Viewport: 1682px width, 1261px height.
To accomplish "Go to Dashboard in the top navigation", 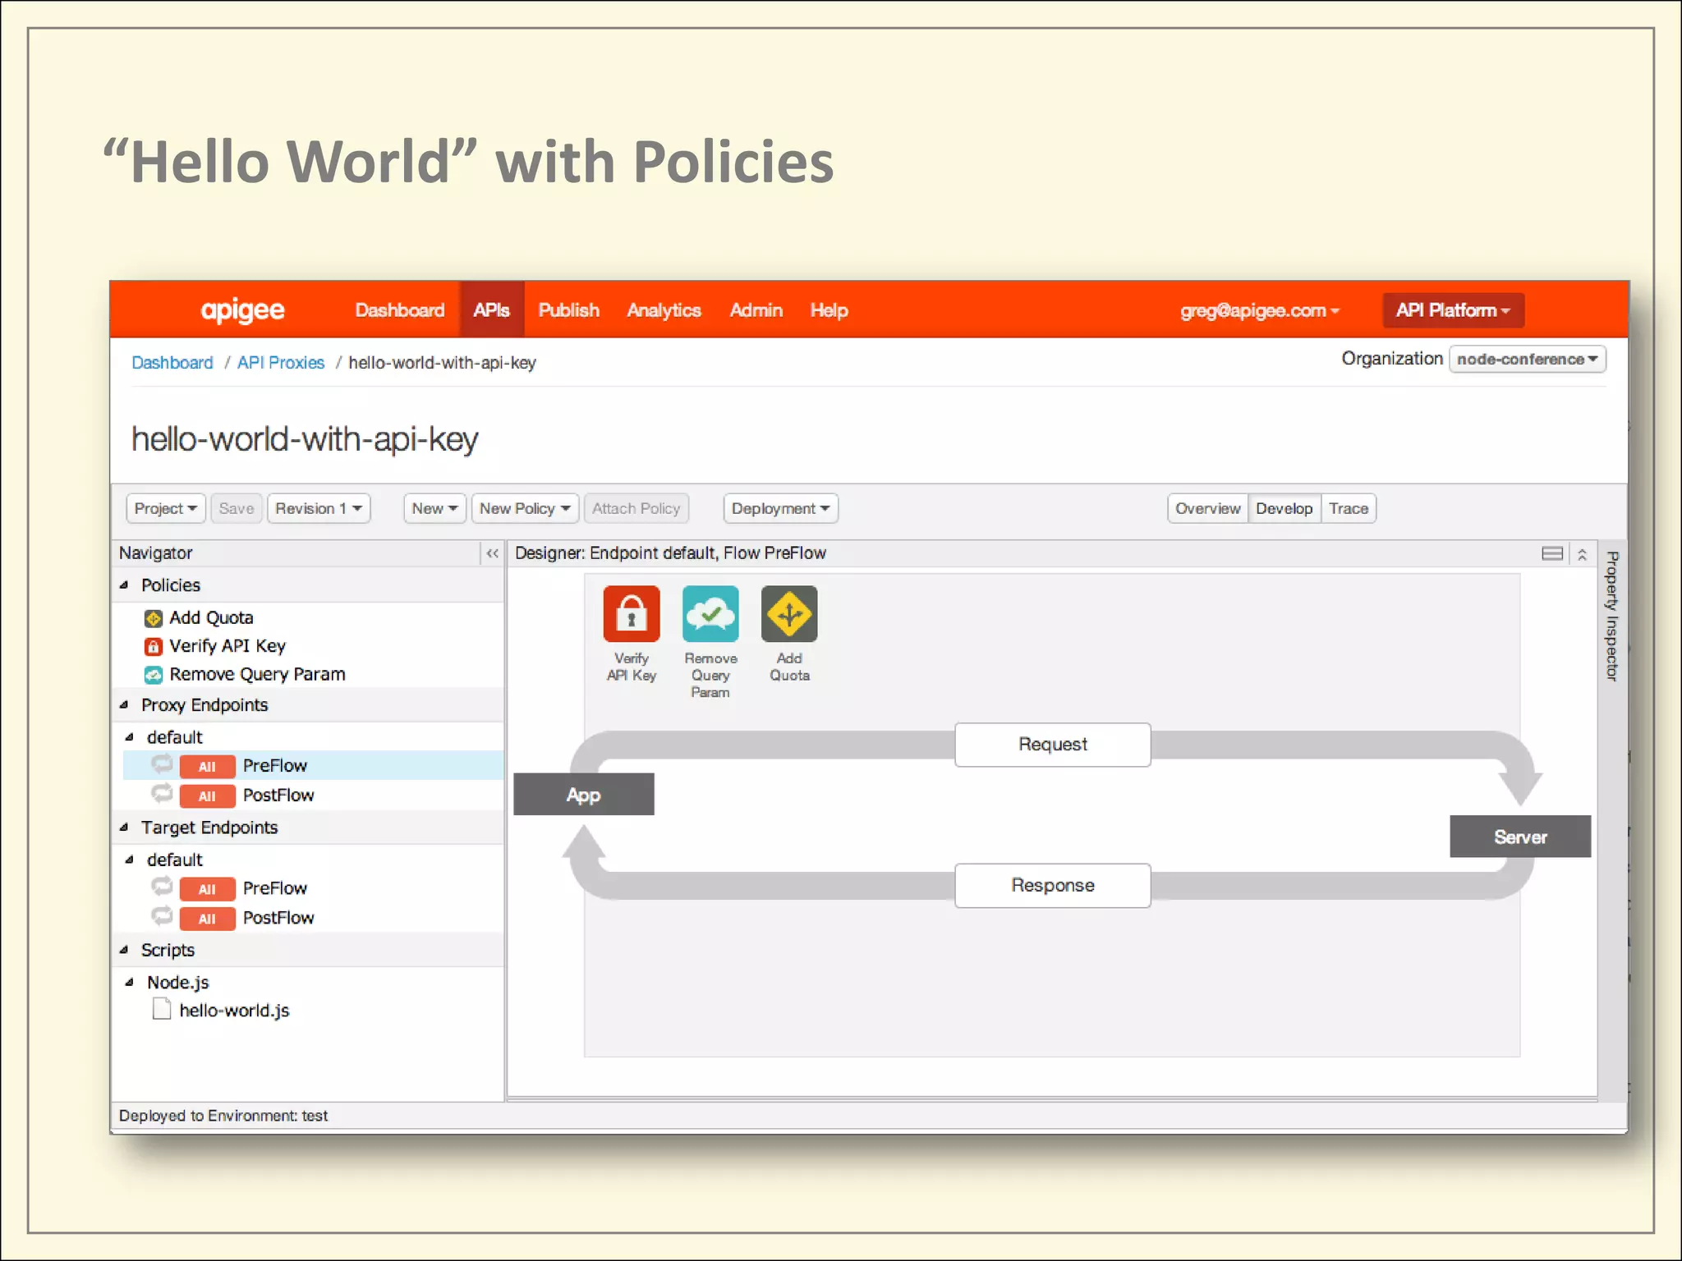I will 400,310.
